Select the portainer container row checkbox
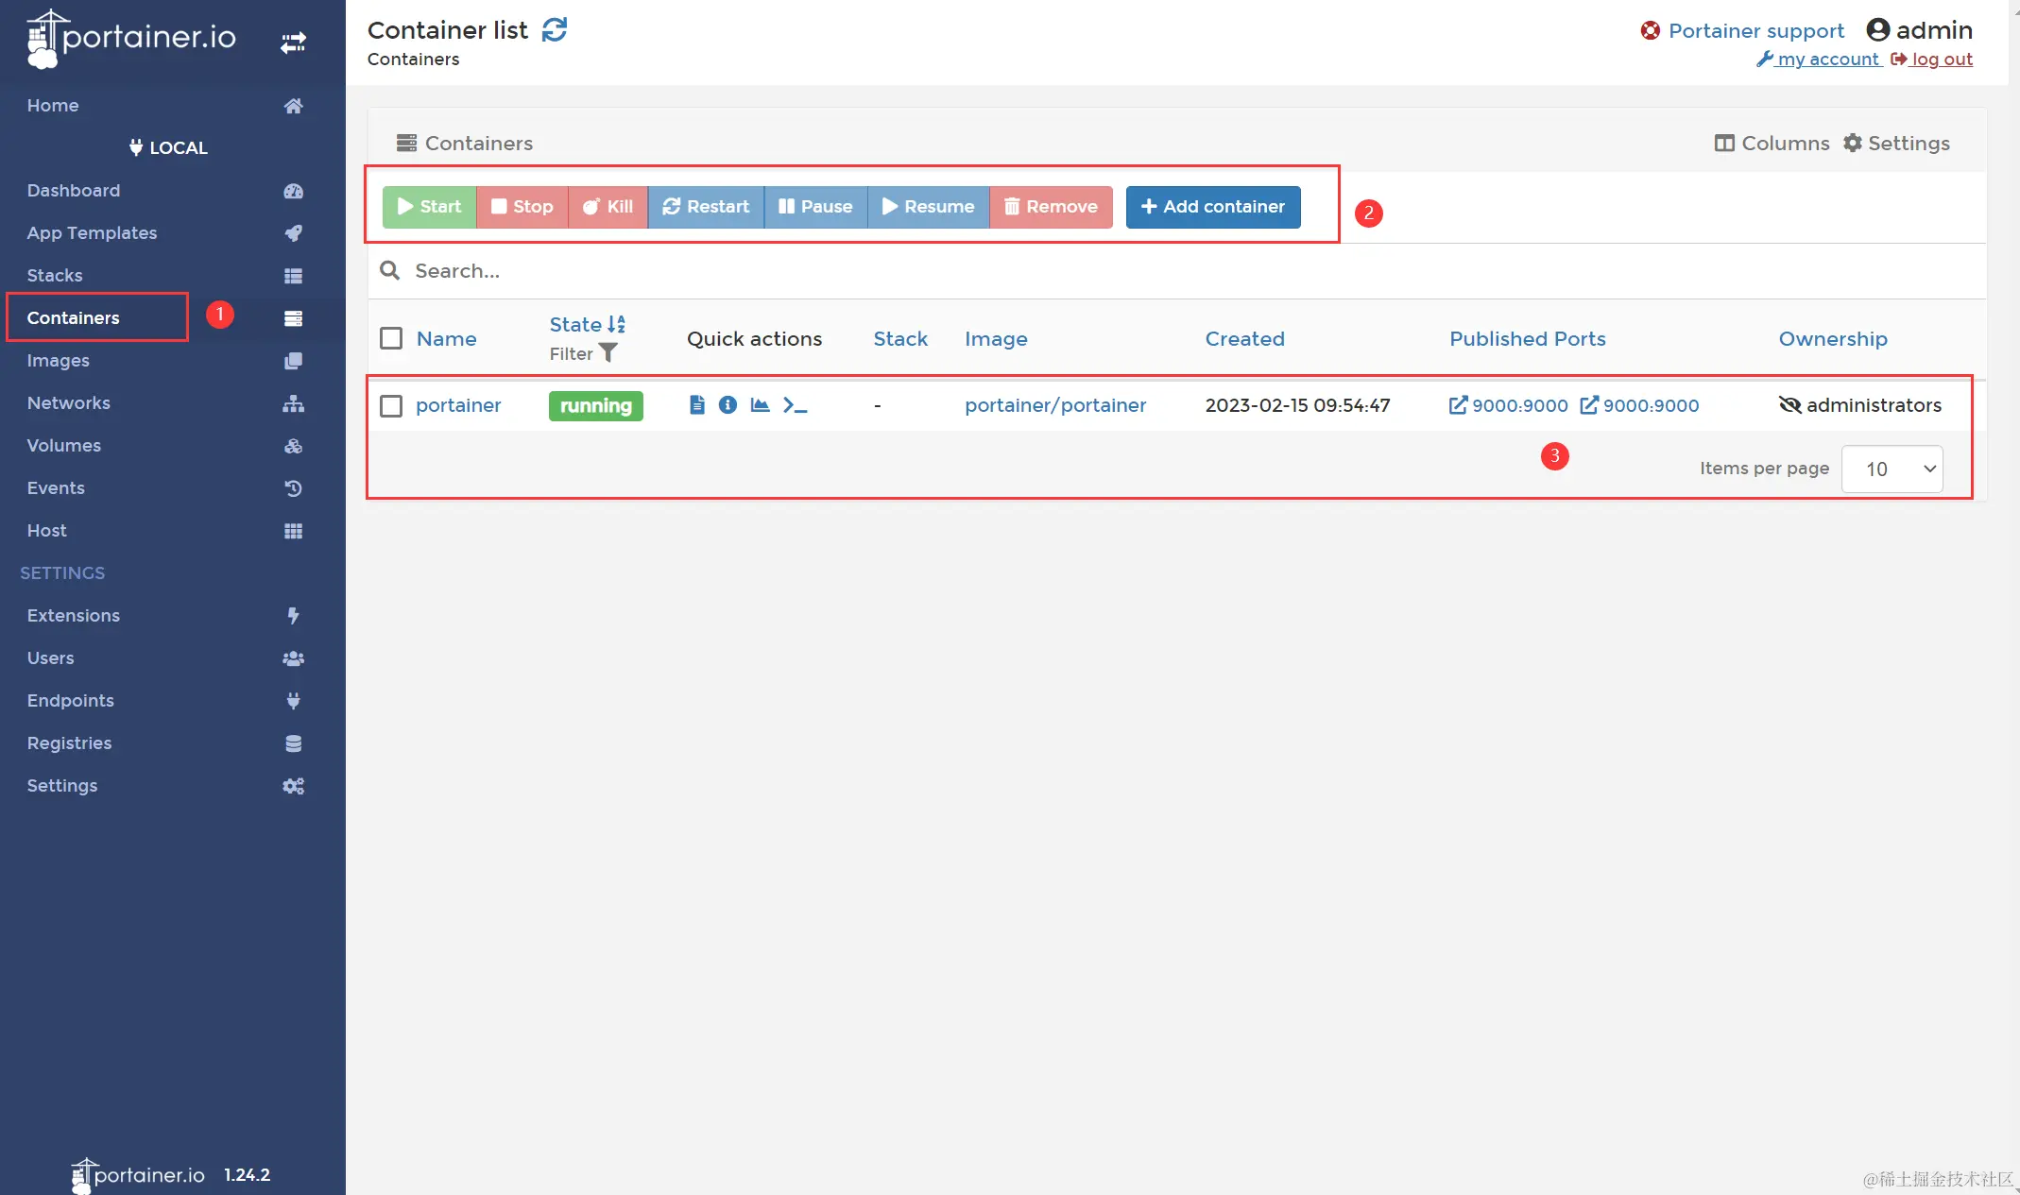The height and width of the screenshot is (1195, 2020). (391, 405)
